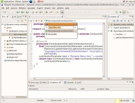Open the Navigate menu

tap(31, 8)
